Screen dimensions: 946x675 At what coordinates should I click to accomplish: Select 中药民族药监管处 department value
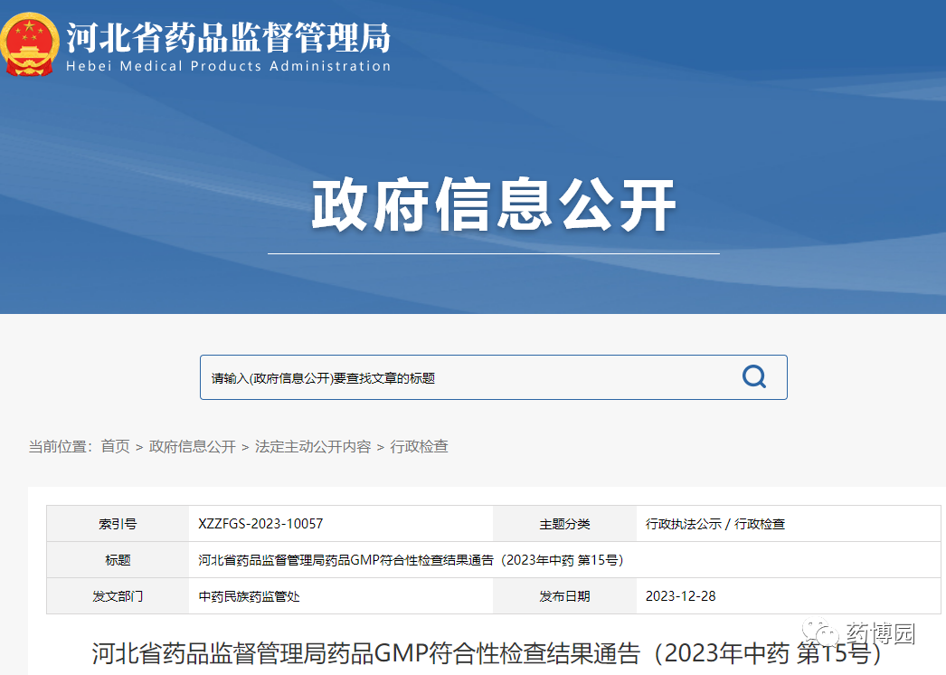249,596
